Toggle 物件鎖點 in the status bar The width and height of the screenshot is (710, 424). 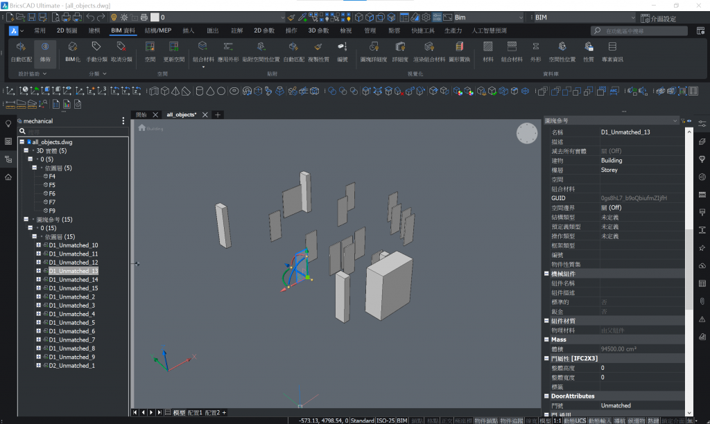pyautogui.click(x=485, y=421)
